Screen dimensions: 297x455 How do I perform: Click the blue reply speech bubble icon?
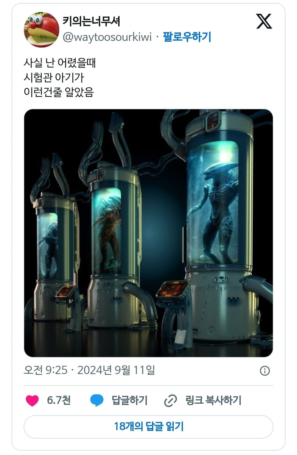(97, 400)
